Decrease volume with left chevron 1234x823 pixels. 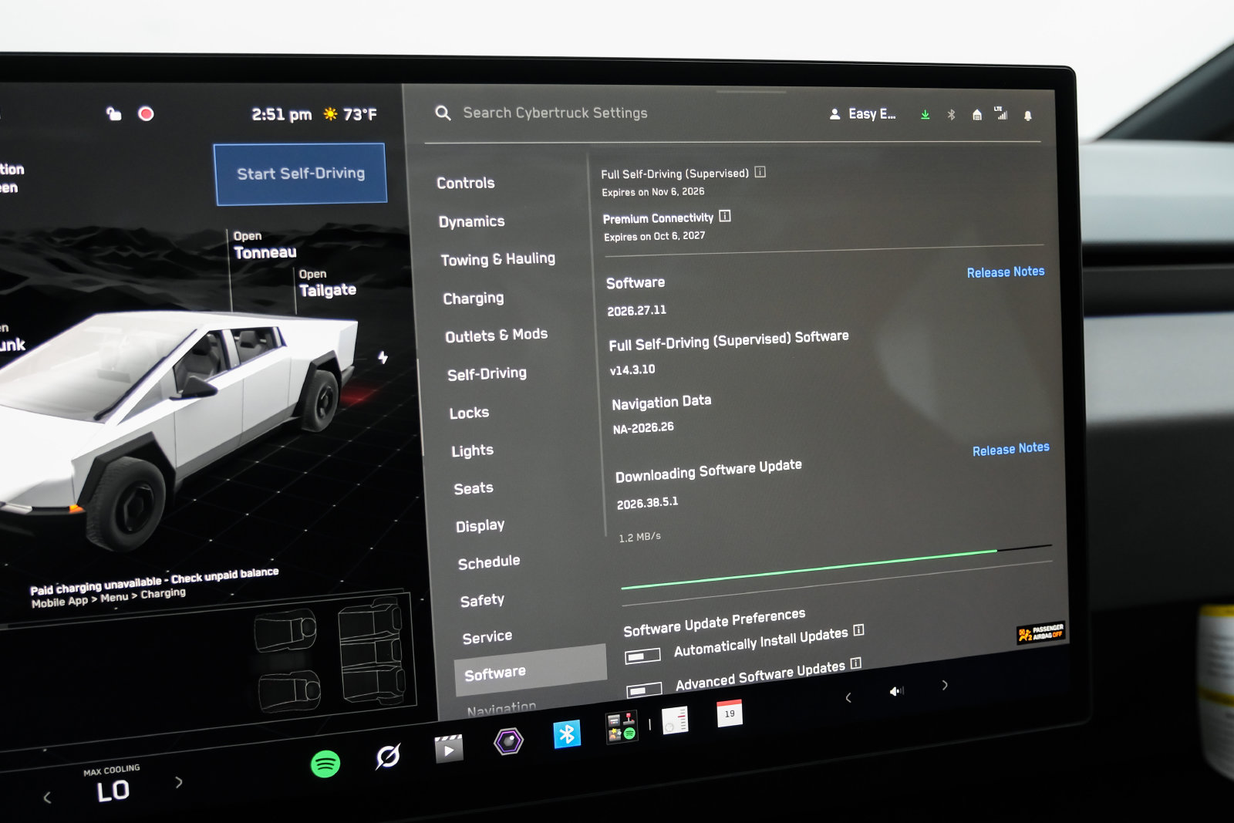tap(848, 697)
